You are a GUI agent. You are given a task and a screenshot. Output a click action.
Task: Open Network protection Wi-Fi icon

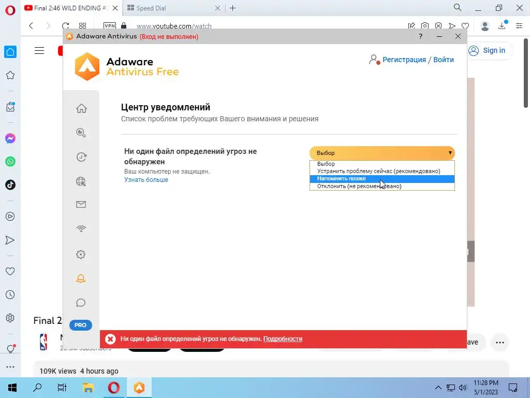[81, 229]
